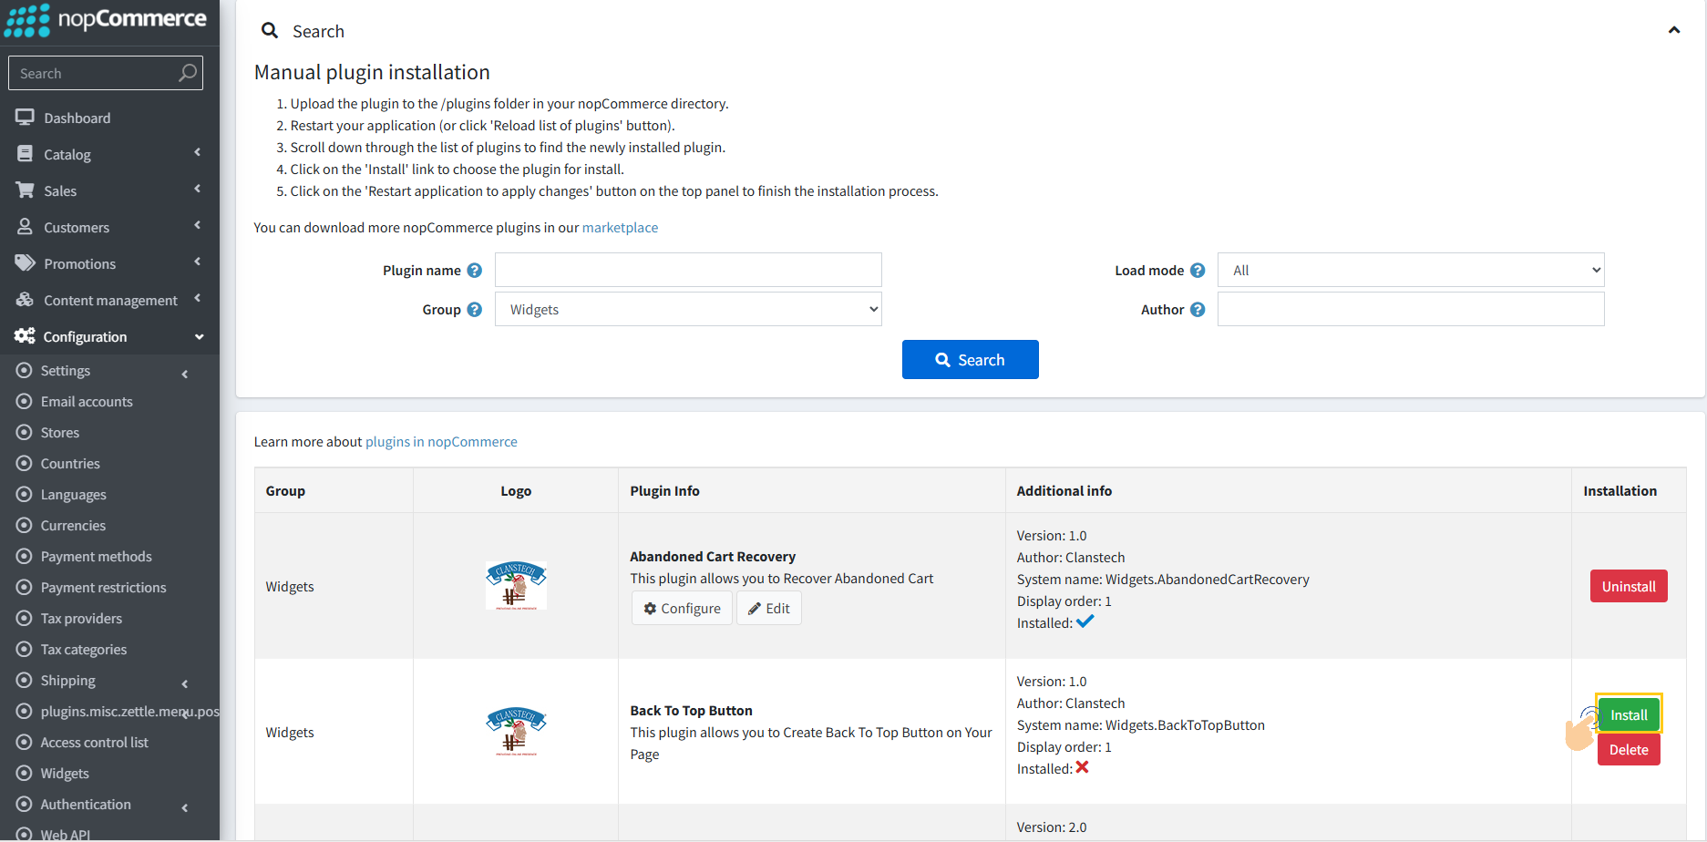The width and height of the screenshot is (1707, 842).
Task: Click the sidebar search magnifier icon
Action: pyautogui.click(x=188, y=73)
